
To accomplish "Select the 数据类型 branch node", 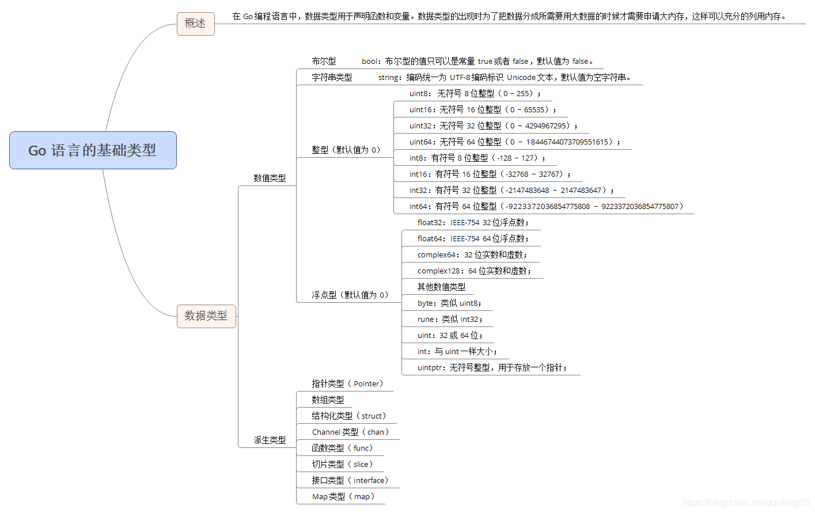I will pos(206,316).
